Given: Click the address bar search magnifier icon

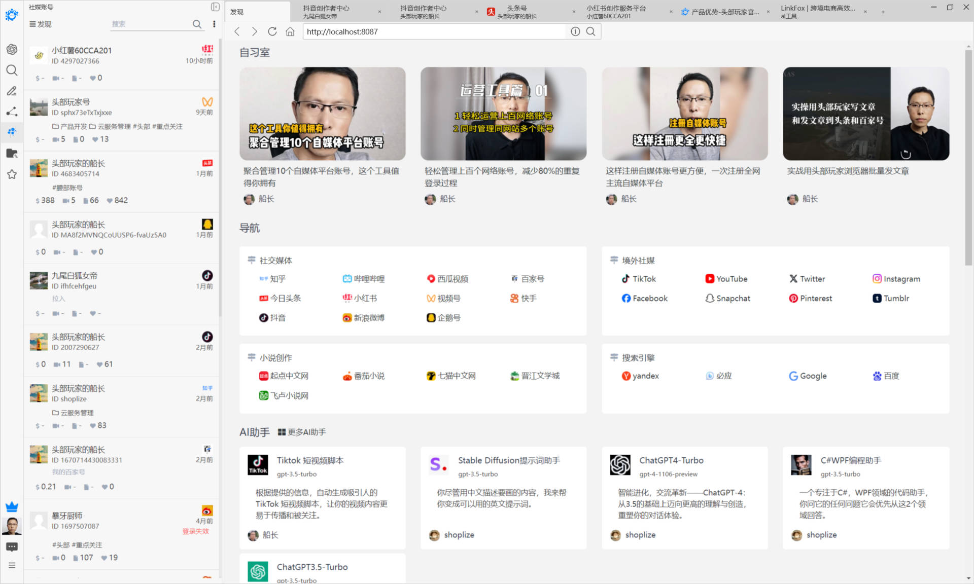Looking at the screenshot, I should (591, 31).
